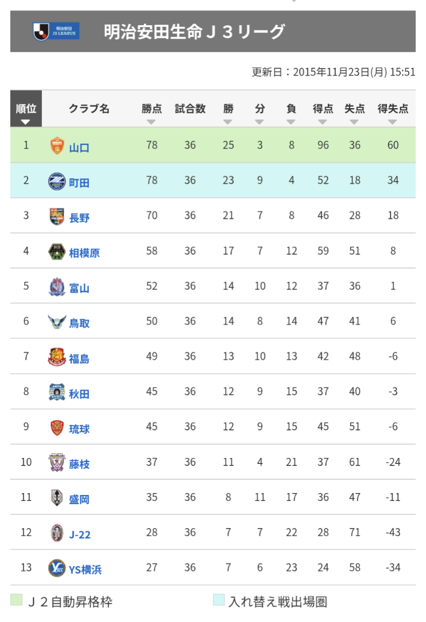Click the Toyama (富山) club crest
426x622 pixels.
[x=57, y=288]
